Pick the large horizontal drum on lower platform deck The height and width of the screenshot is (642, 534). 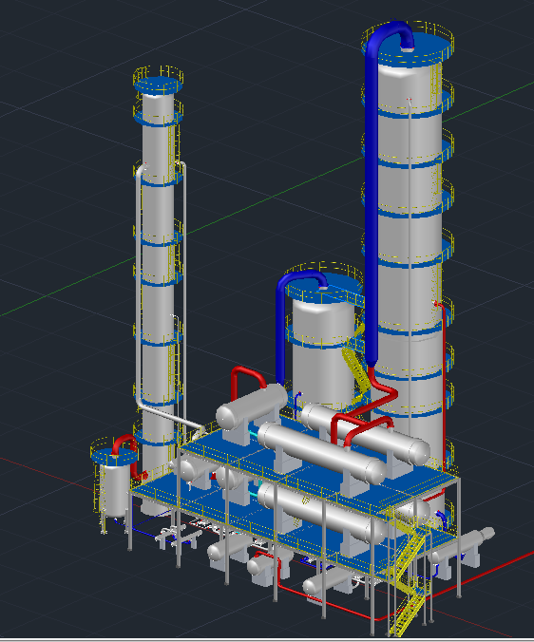tap(322, 514)
